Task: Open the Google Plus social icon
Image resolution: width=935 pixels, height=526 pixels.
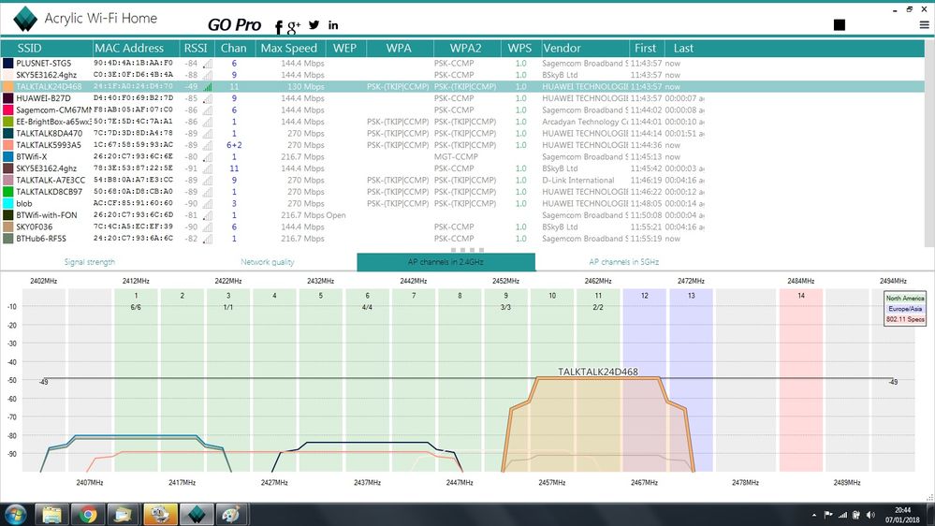Action: tap(294, 26)
